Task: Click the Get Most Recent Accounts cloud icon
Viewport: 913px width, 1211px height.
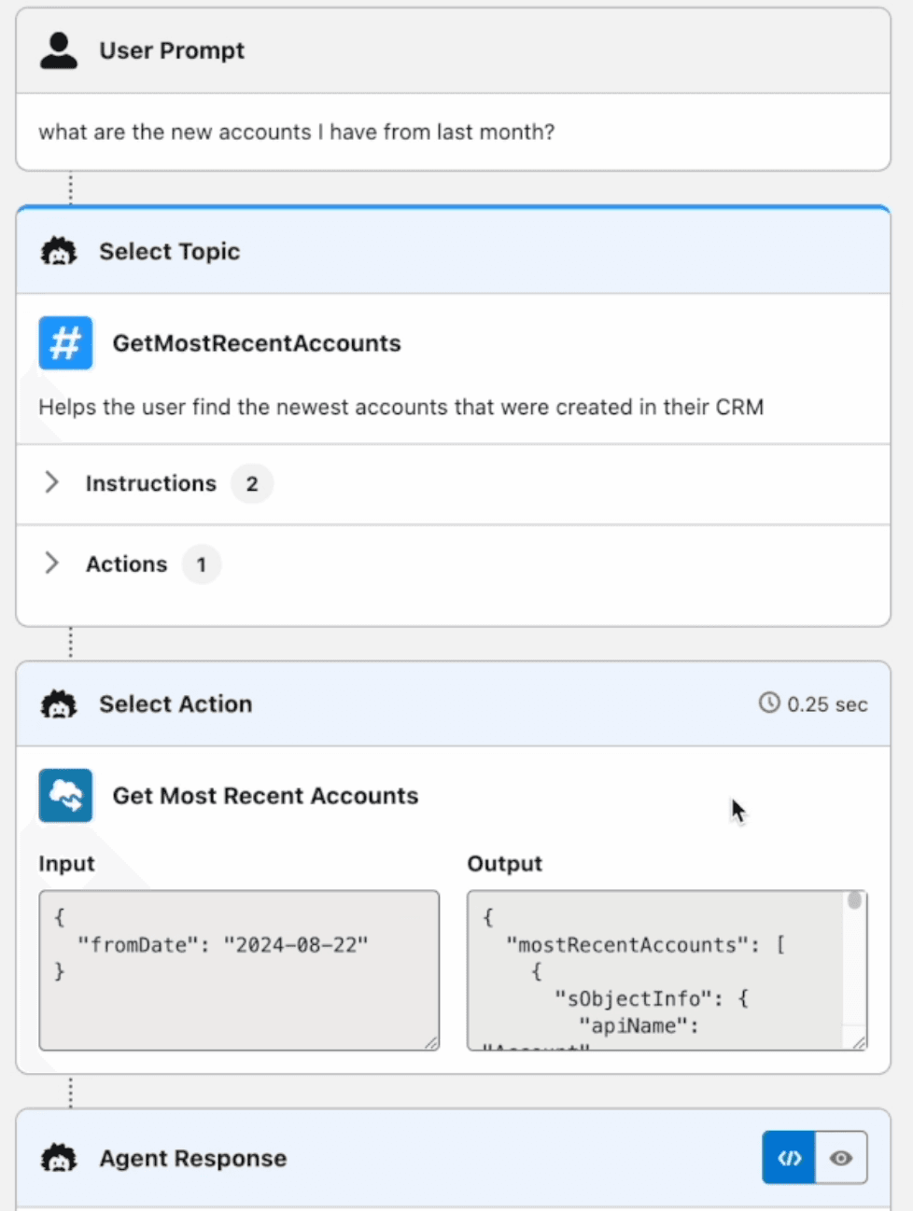Action: (65, 796)
